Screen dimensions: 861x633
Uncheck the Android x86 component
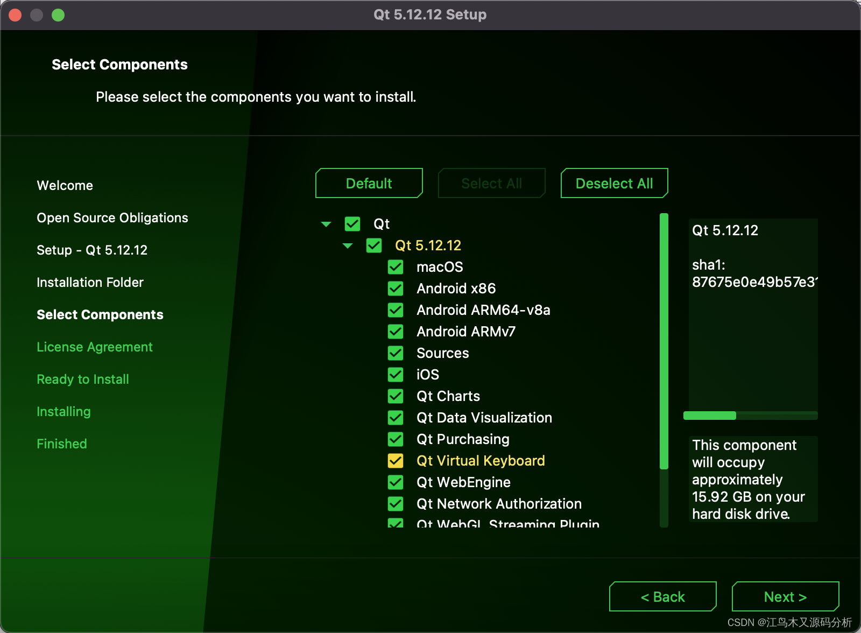pos(396,289)
